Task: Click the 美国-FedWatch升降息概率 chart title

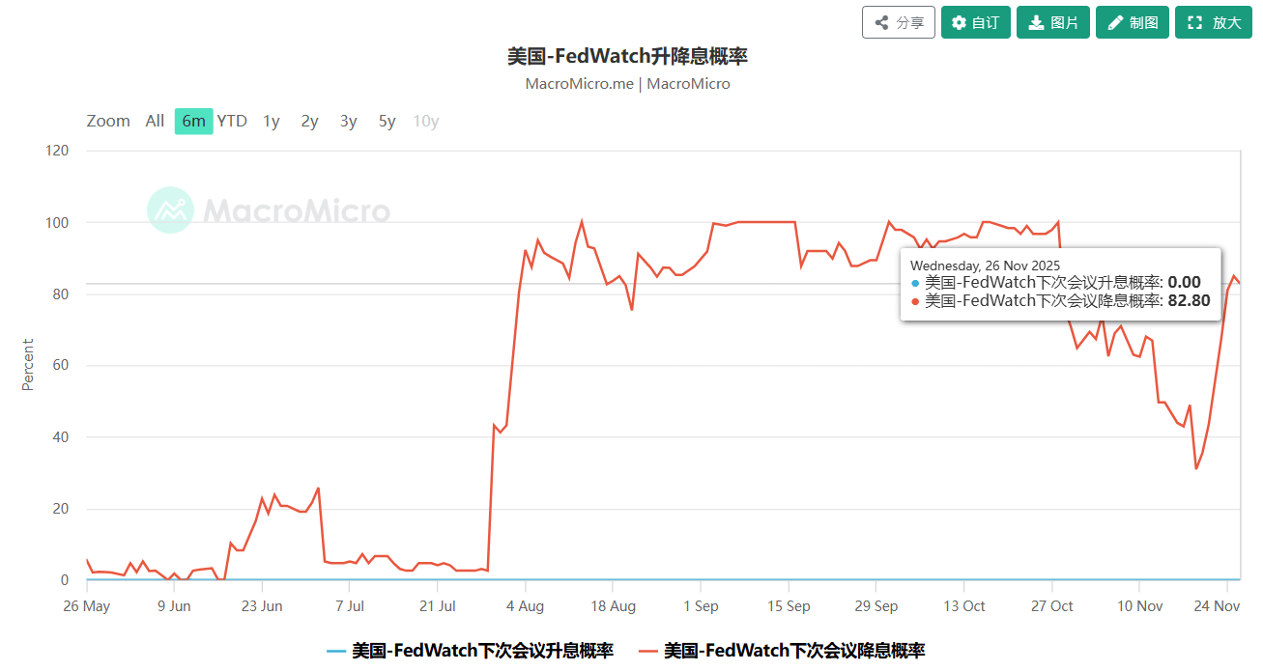Action: (x=627, y=56)
